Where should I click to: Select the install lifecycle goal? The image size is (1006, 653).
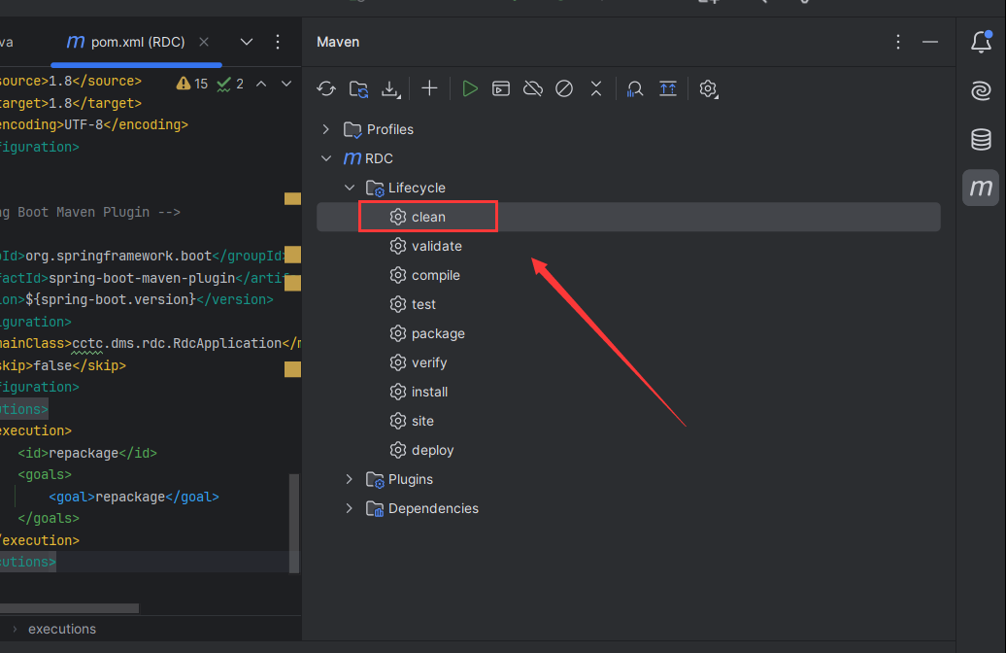(429, 392)
